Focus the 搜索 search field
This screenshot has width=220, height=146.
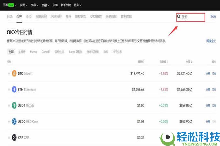(x=191, y=17)
